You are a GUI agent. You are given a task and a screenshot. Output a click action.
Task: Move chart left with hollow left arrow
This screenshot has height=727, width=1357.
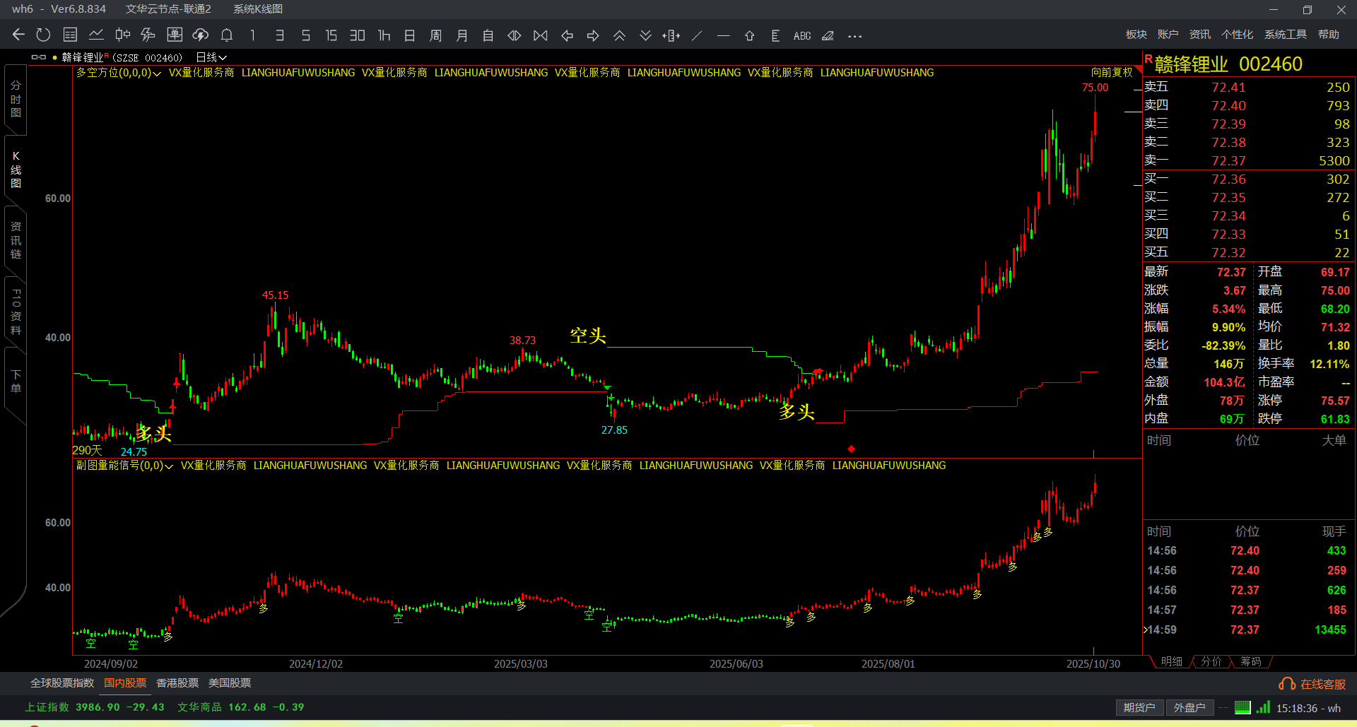pos(567,35)
